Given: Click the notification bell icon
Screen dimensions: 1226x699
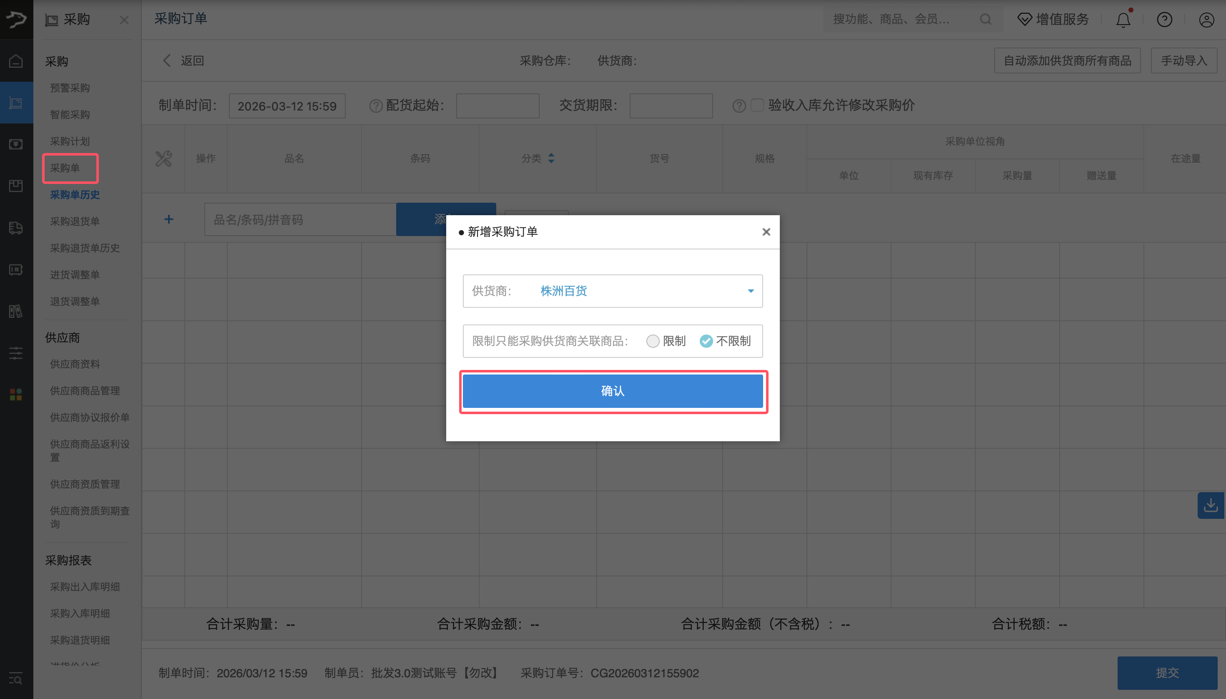Looking at the screenshot, I should pyautogui.click(x=1123, y=20).
